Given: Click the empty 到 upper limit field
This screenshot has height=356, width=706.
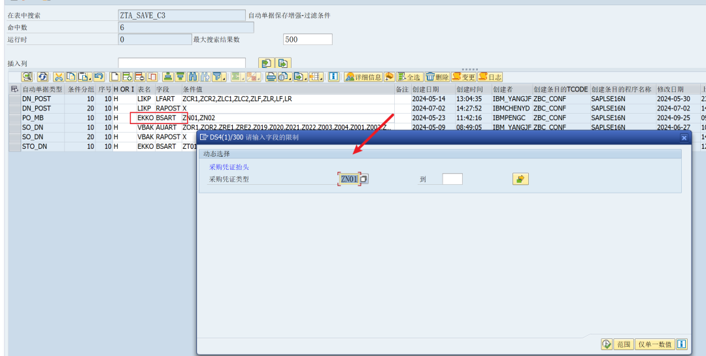Looking at the screenshot, I should tap(452, 179).
